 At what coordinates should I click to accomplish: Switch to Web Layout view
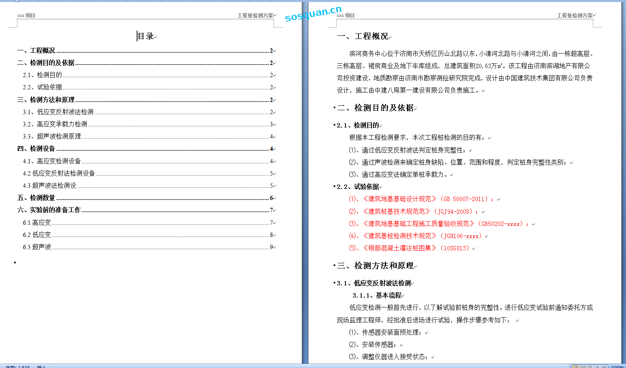(590, 367)
